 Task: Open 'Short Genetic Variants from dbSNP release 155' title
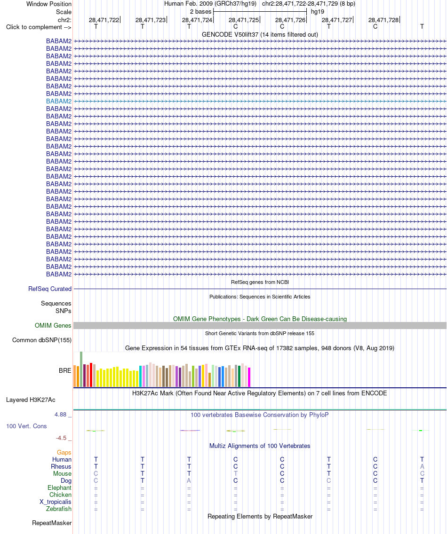260,333
